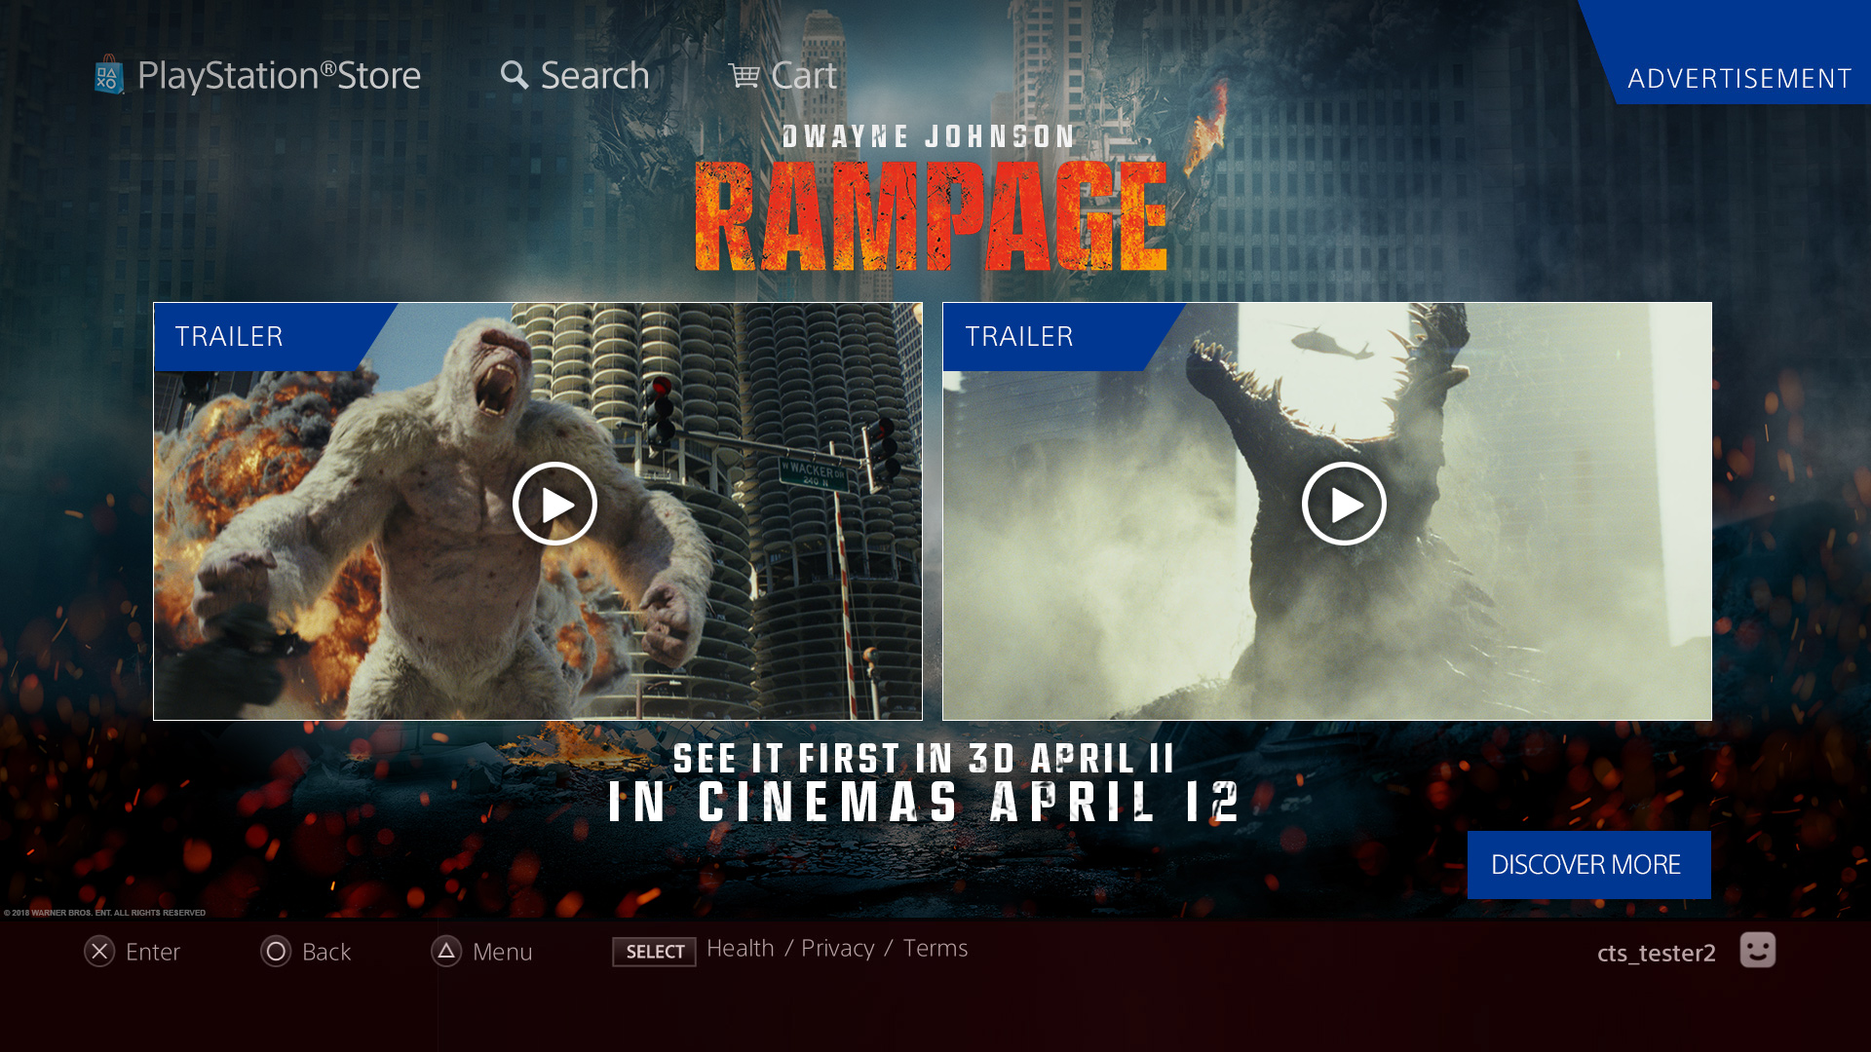Click the 'Menu' hint label

pos(503,952)
